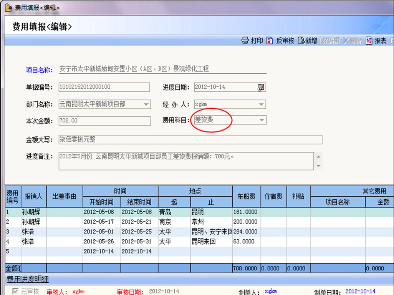This screenshot has width=394, height=295.
Task: Click the 报销人 column header
Action: pyautogui.click(x=33, y=196)
